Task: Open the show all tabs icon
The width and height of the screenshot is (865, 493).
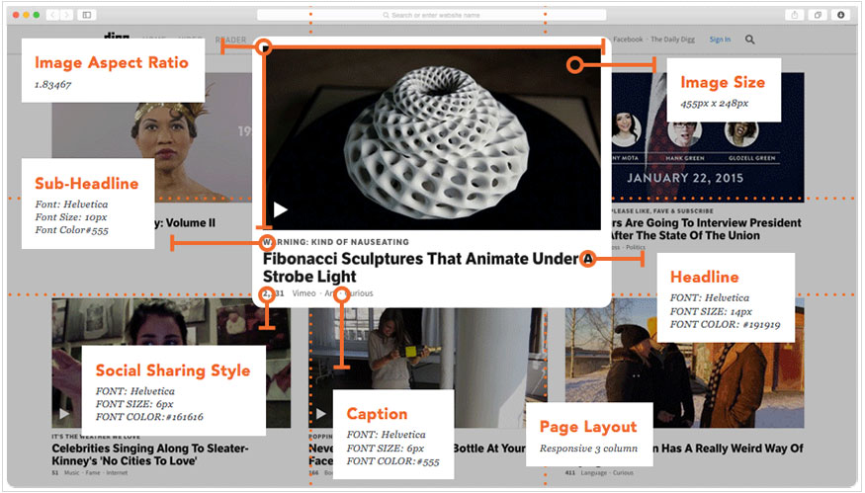Action: (818, 15)
